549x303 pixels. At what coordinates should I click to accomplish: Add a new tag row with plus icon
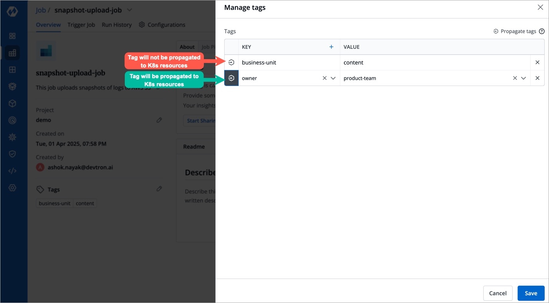[x=331, y=47]
